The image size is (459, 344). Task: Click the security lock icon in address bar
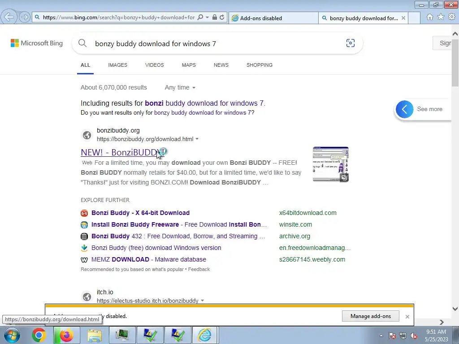pos(215,17)
